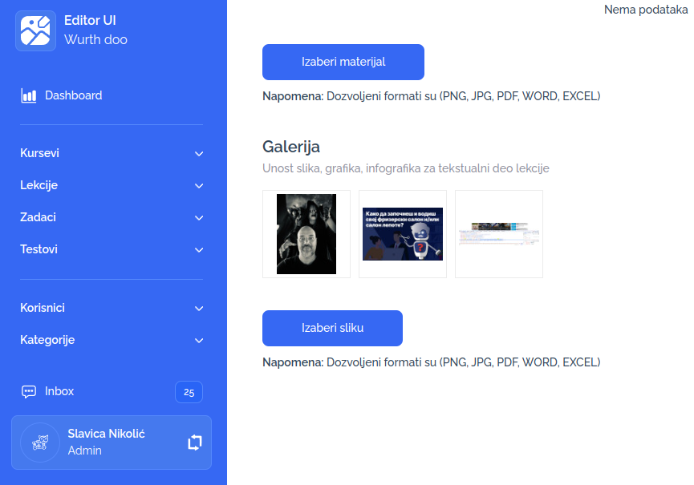Open the Dashboard menu item

73,95
